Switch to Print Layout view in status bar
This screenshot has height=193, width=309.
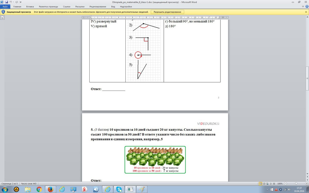[x=261, y=184]
